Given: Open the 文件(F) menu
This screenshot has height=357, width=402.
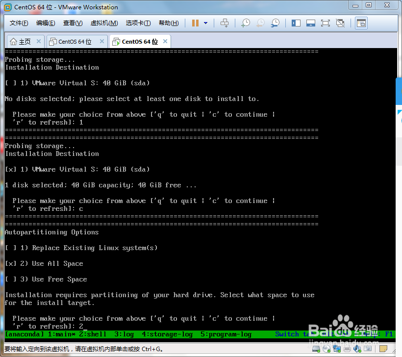Looking at the screenshot, I should [x=19, y=23].
